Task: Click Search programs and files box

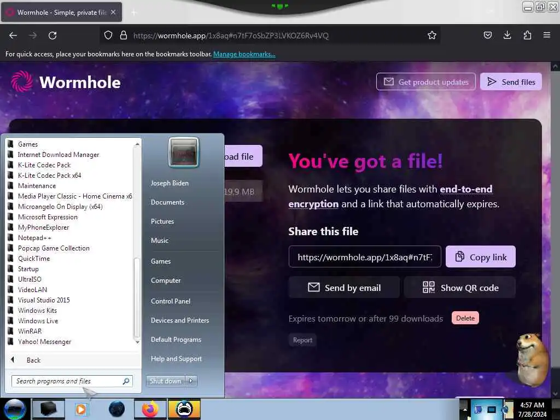Action: pos(72,381)
